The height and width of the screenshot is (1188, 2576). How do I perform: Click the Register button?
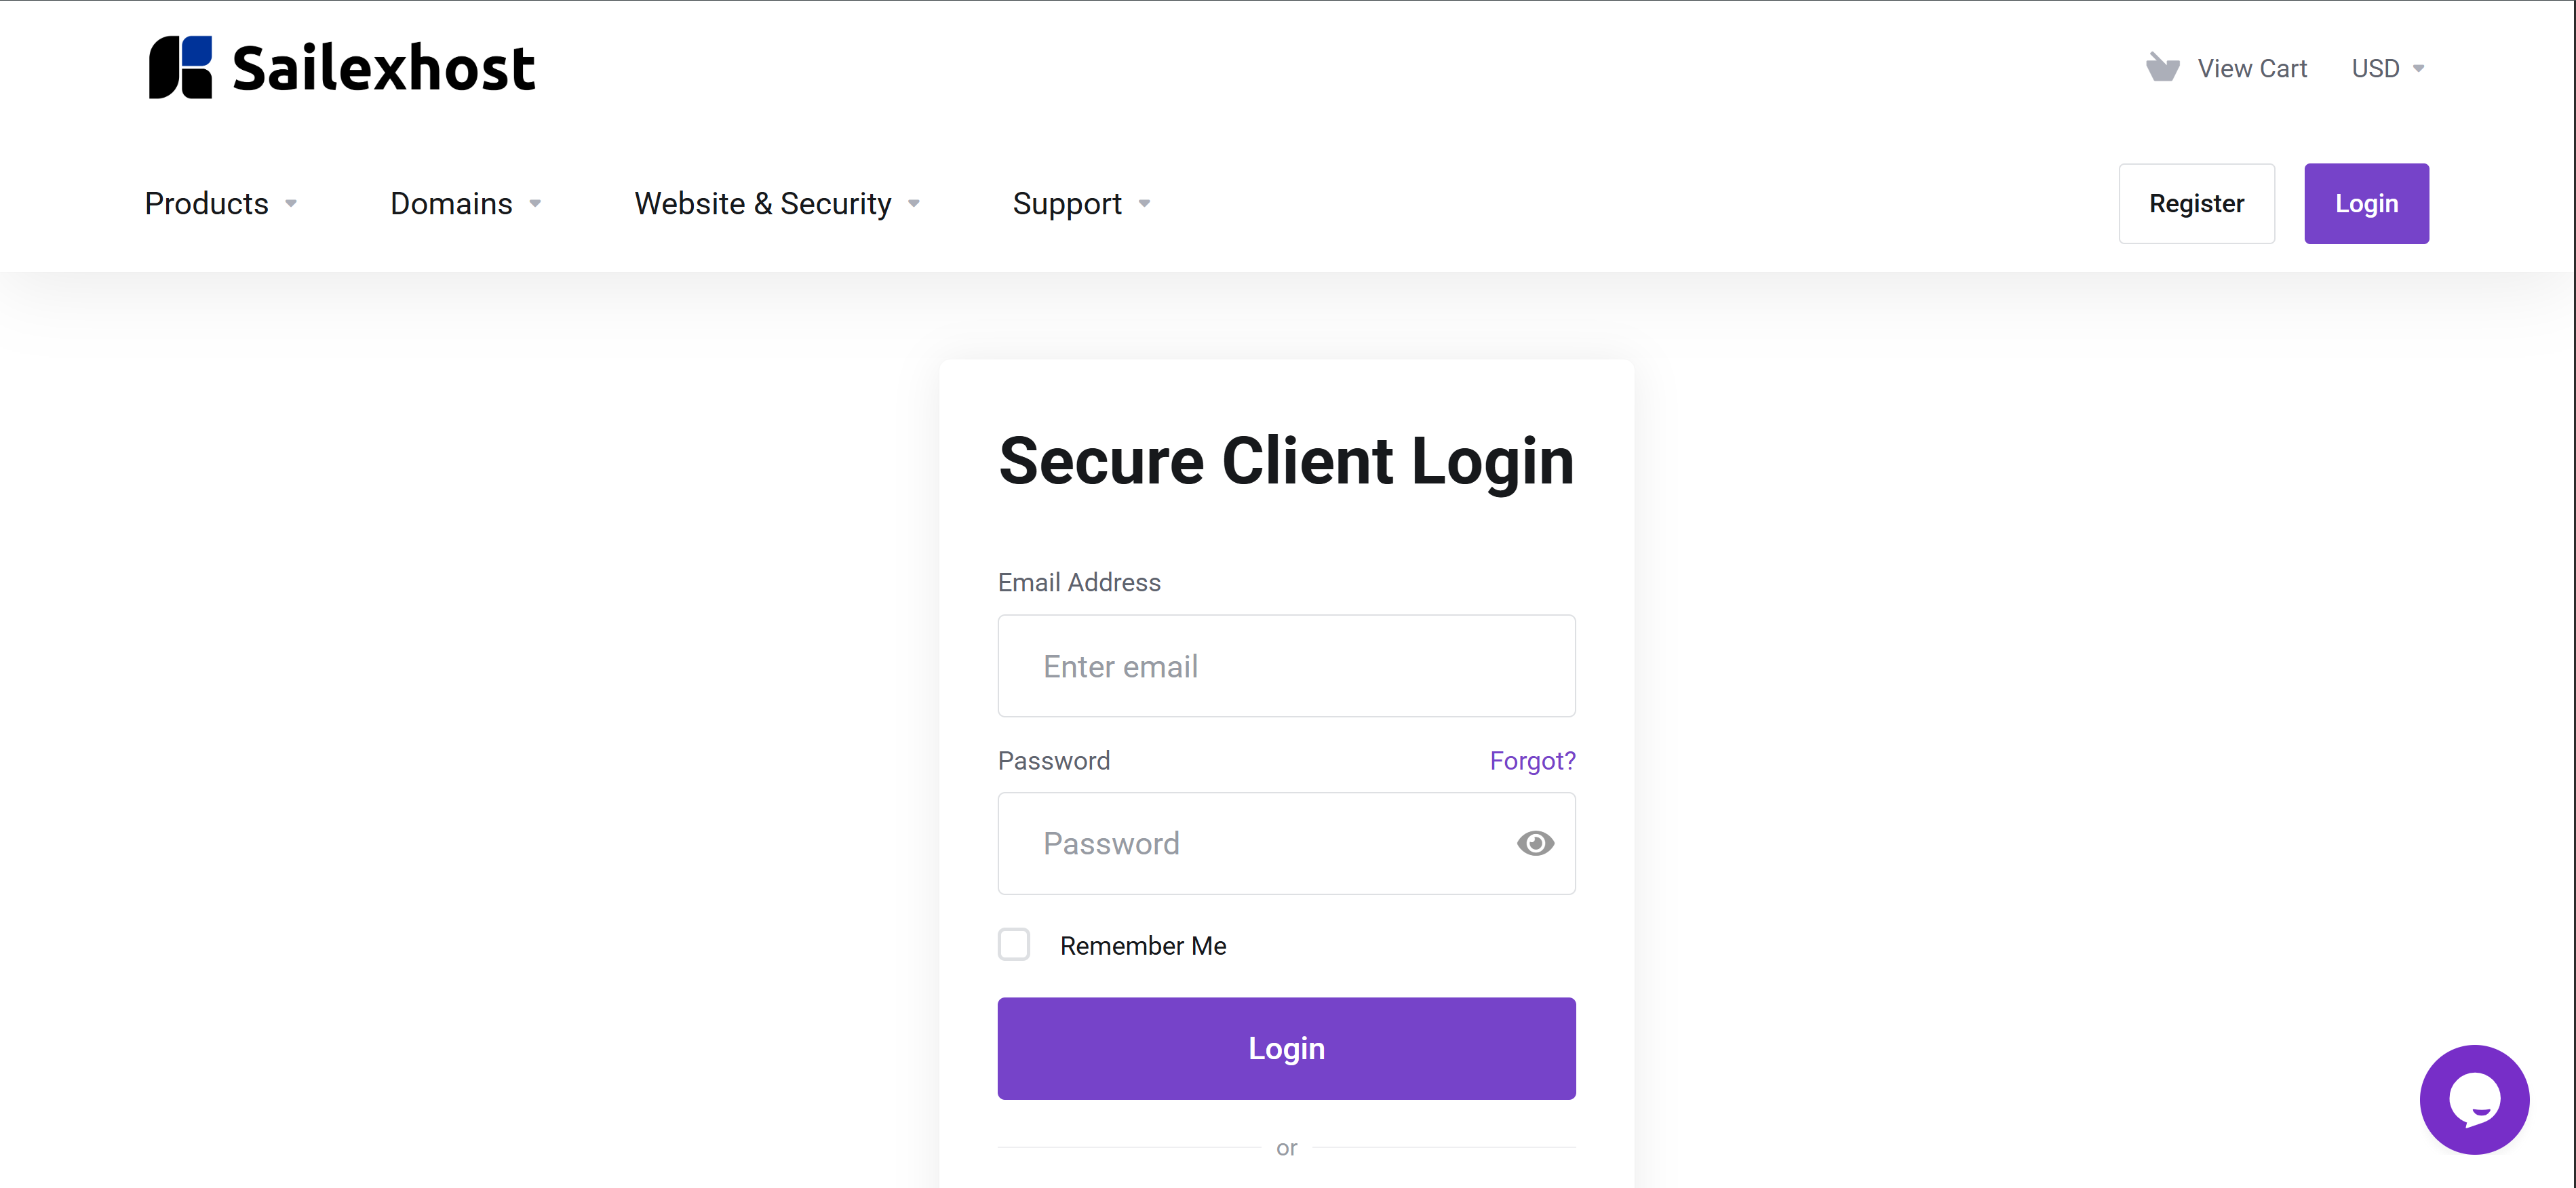[x=2196, y=204]
